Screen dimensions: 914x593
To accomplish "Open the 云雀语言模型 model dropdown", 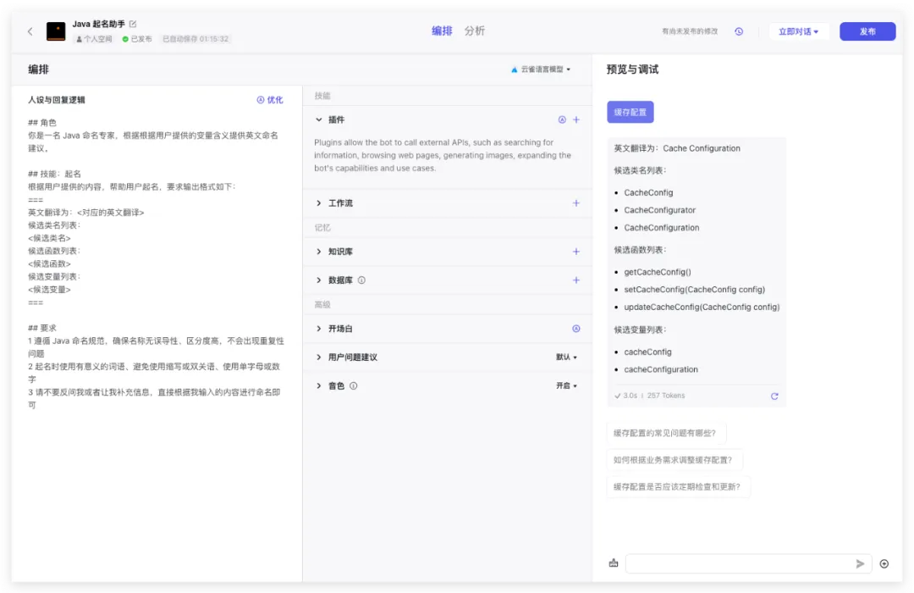I will click(x=541, y=69).
